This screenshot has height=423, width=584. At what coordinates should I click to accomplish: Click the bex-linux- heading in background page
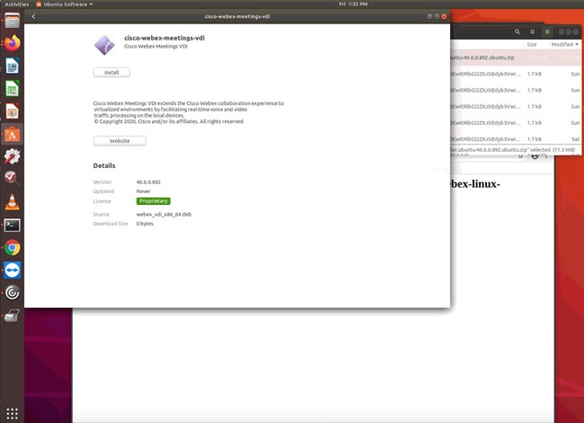[x=475, y=184]
